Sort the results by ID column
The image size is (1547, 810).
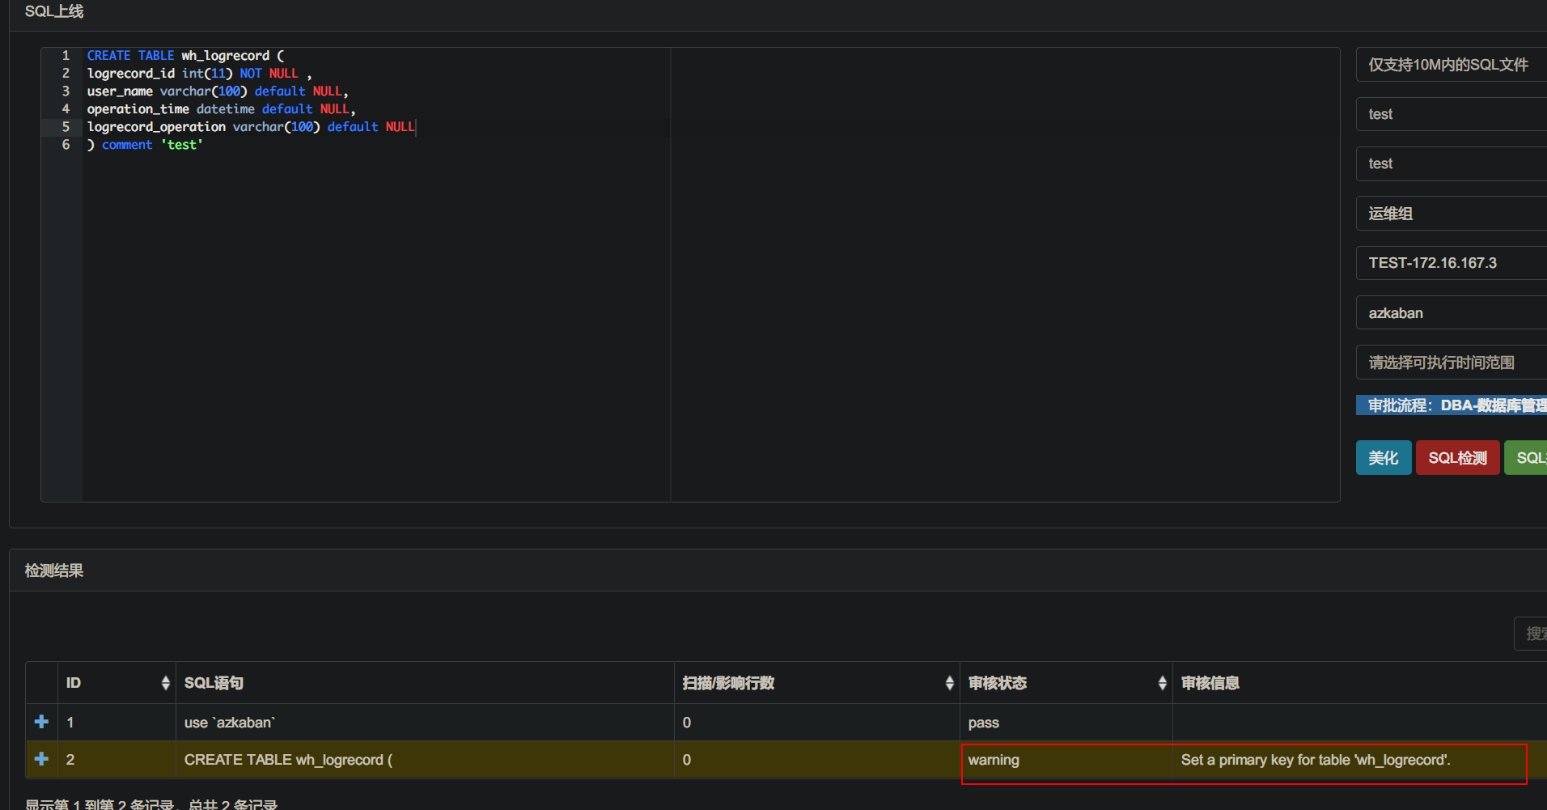coord(165,682)
